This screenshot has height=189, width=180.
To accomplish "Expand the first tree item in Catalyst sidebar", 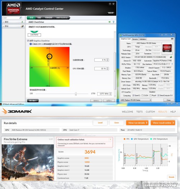I will pos(4,22).
